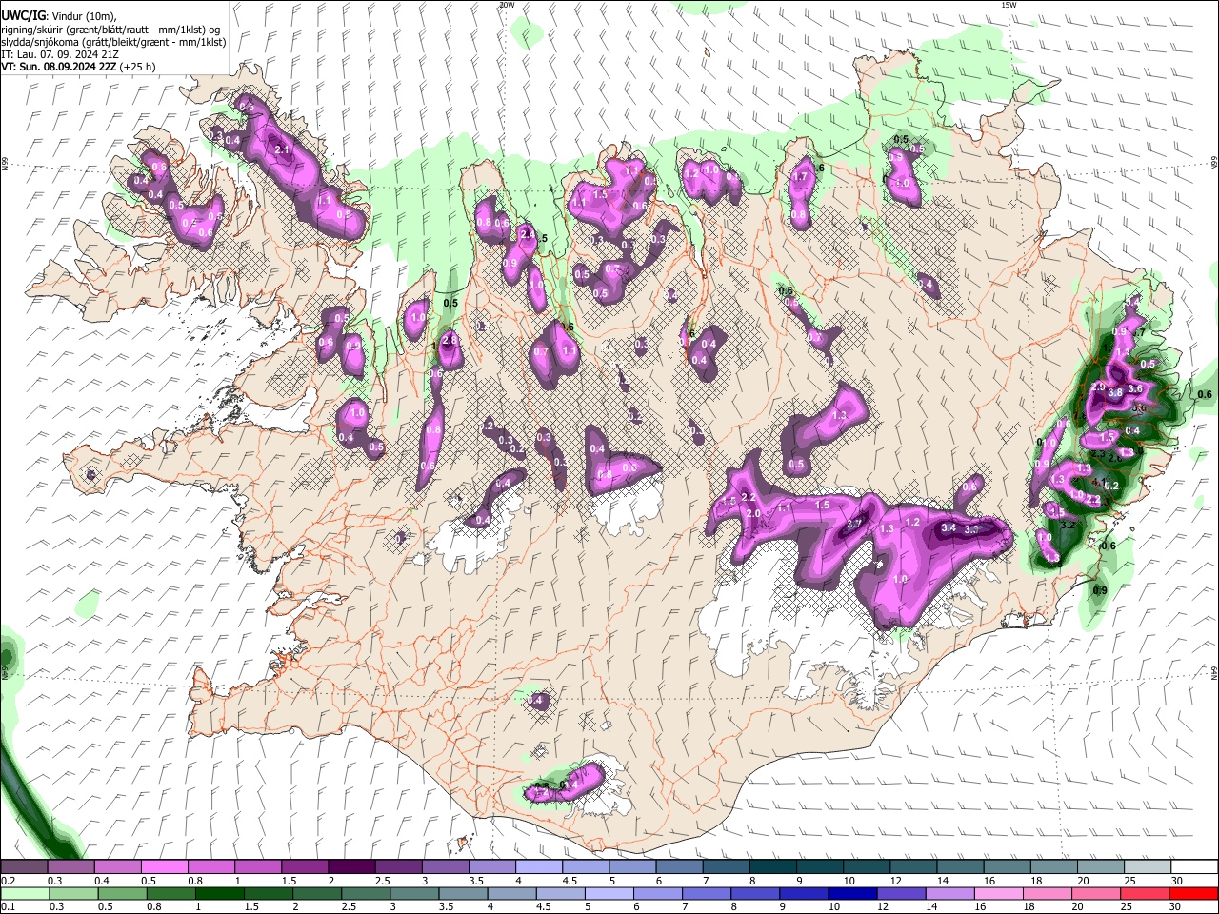
Task: Pick the bright pink 0.5–0.8 snow legend swatch
Action: [x=164, y=867]
